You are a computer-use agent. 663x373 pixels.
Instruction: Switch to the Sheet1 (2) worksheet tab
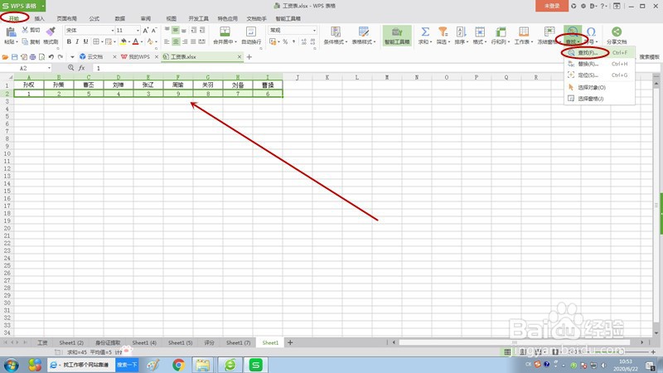click(x=71, y=342)
